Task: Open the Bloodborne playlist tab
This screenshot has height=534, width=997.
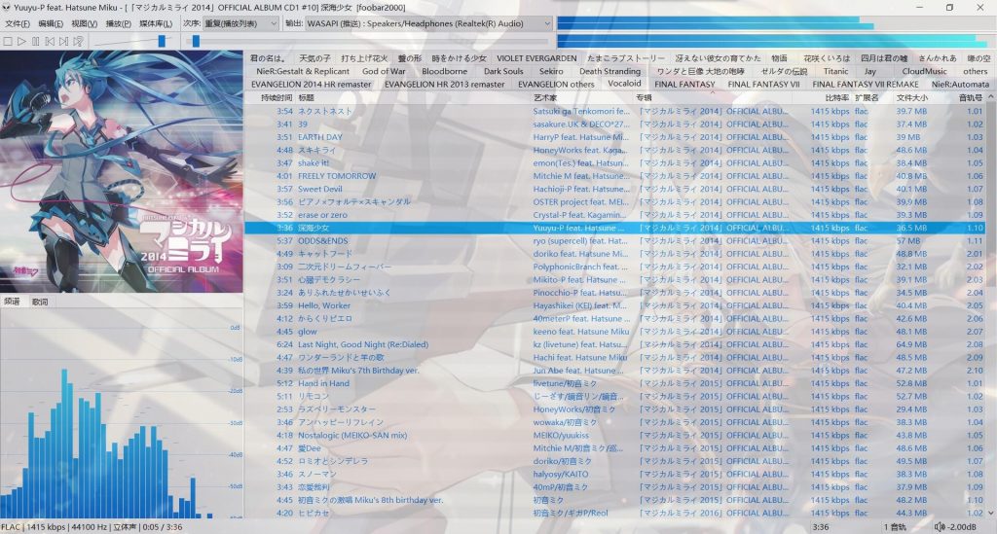Action: 444,71
